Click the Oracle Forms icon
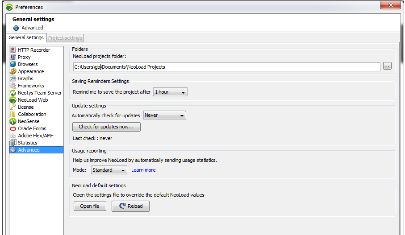 (x=13, y=128)
